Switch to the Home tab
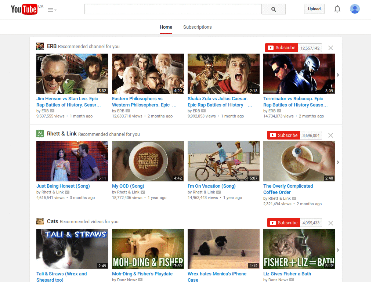 [166, 27]
